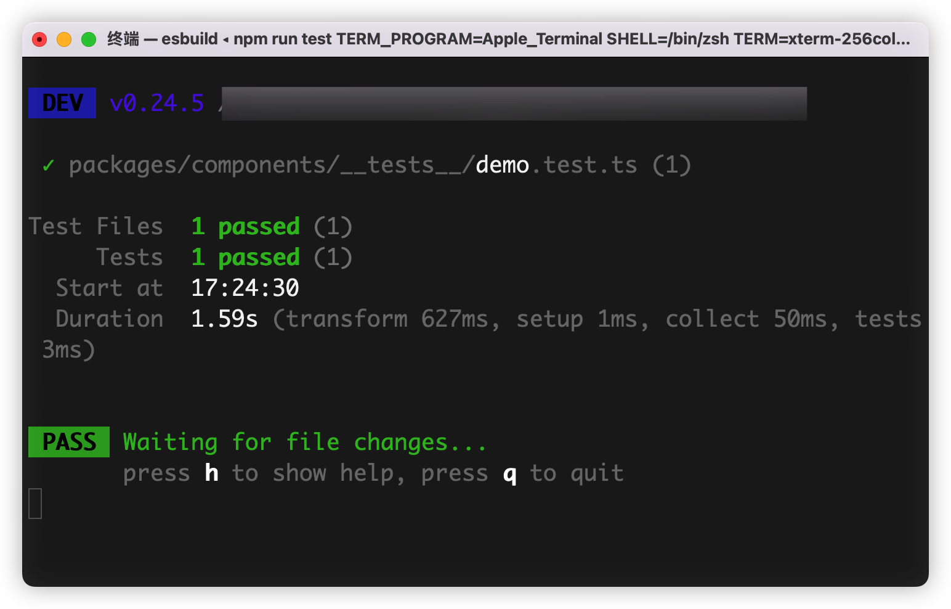The height and width of the screenshot is (609, 951).
Task: Zoom the terminal with green button
Action: pyautogui.click(x=89, y=39)
